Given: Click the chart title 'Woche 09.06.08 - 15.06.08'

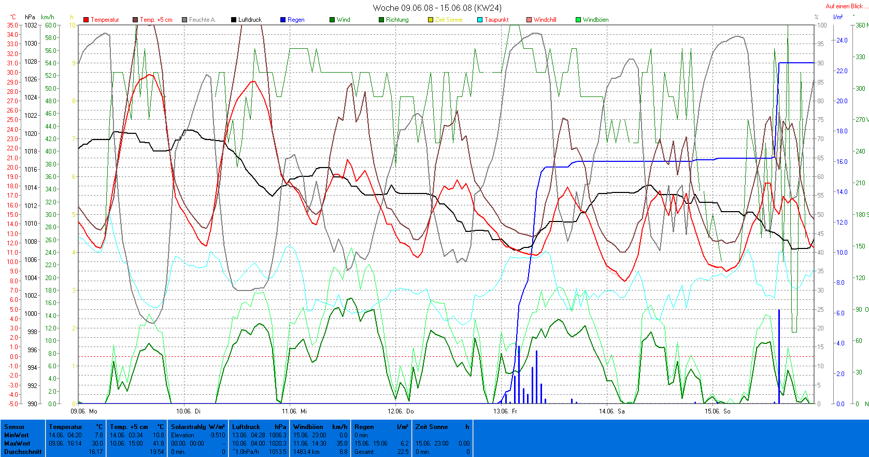Looking at the screenshot, I should click(x=437, y=8).
